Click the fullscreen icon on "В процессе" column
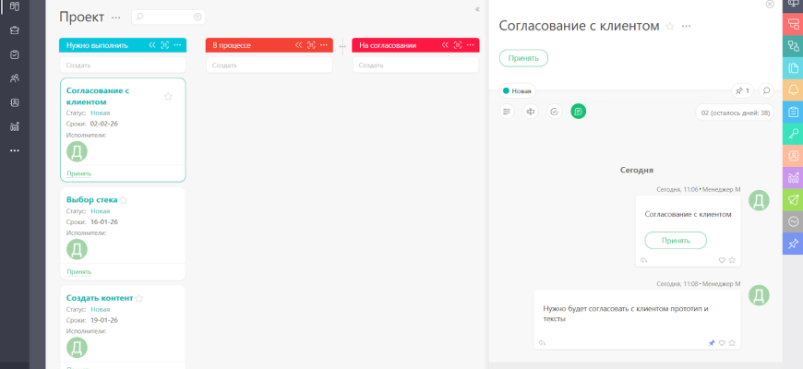This screenshot has width=803, height=369. tap(312, 44)
